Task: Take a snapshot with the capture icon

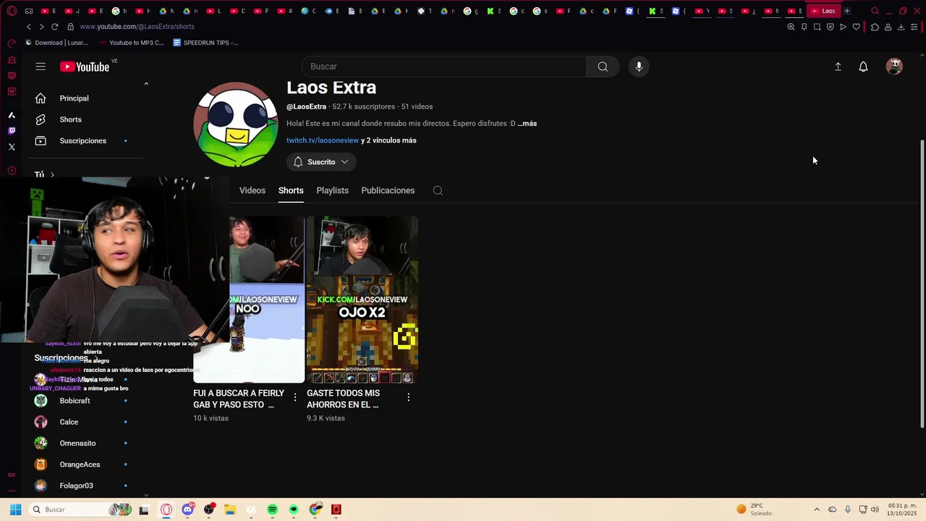Action: click(817, 27)
